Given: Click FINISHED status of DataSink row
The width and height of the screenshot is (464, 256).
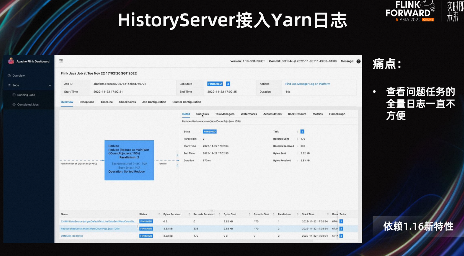Looking at the screenshot, I should 146,236.
